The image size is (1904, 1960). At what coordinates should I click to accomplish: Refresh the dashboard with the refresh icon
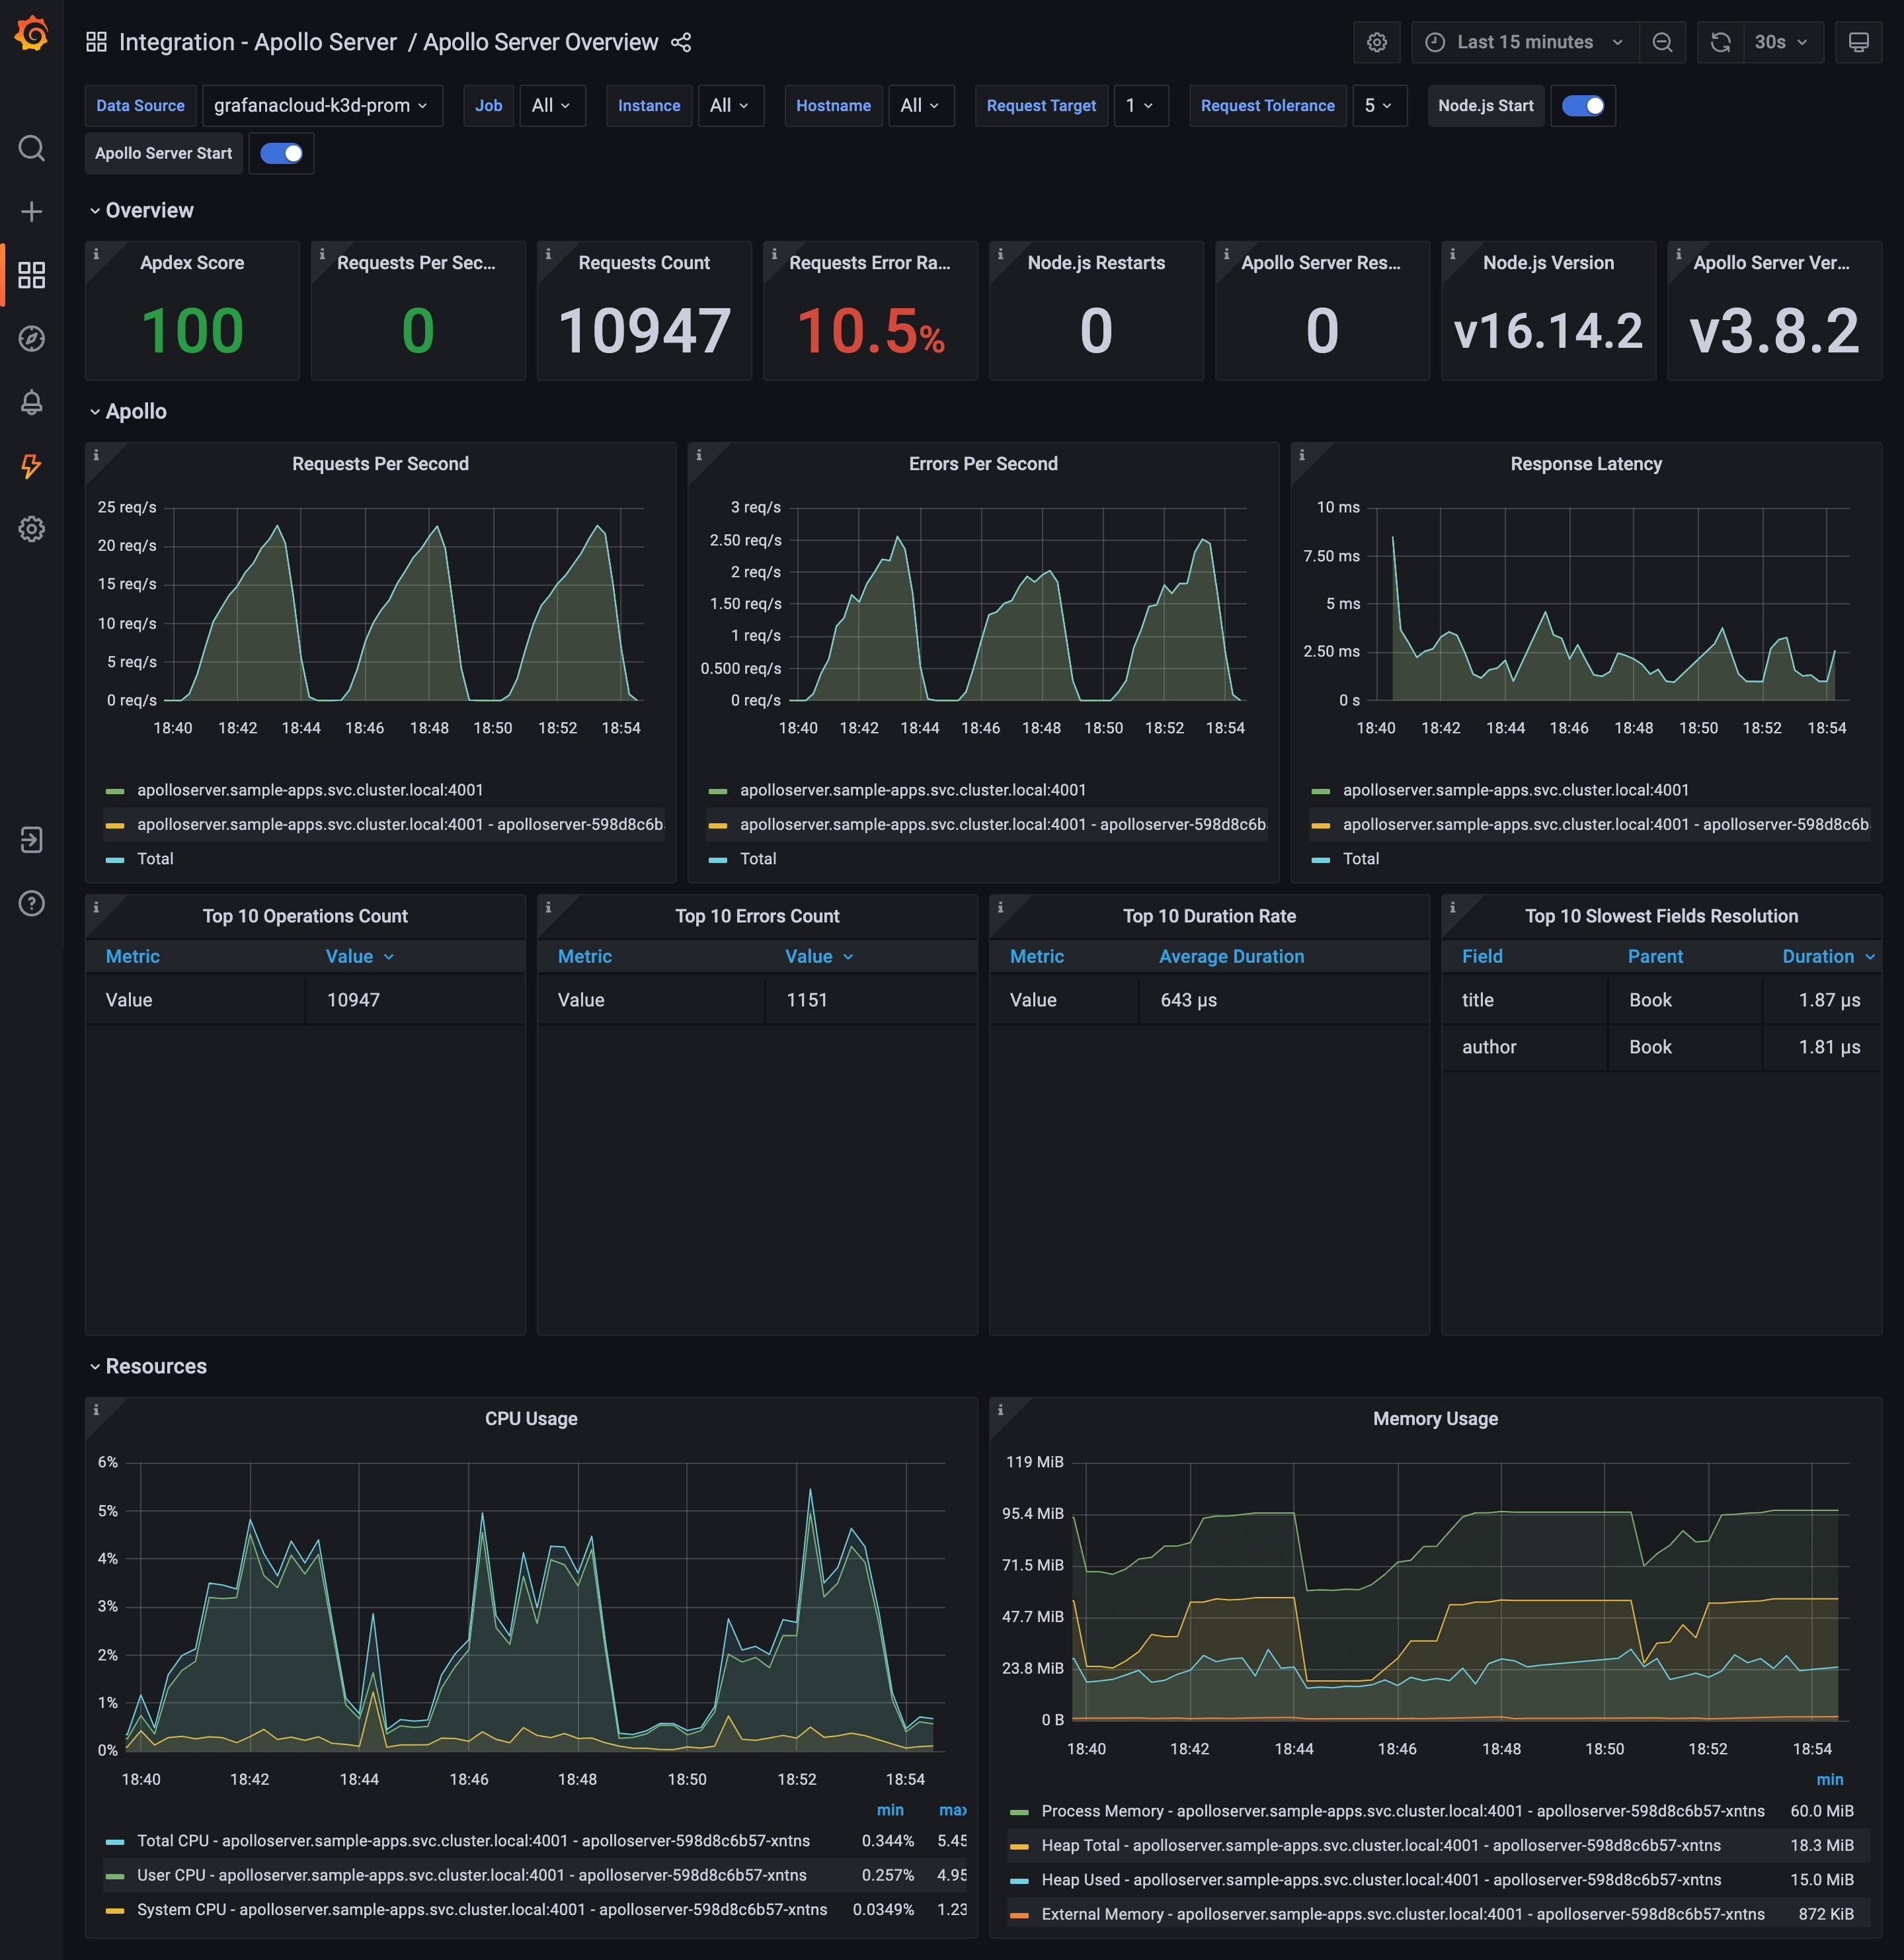(x=1720, y=42)
